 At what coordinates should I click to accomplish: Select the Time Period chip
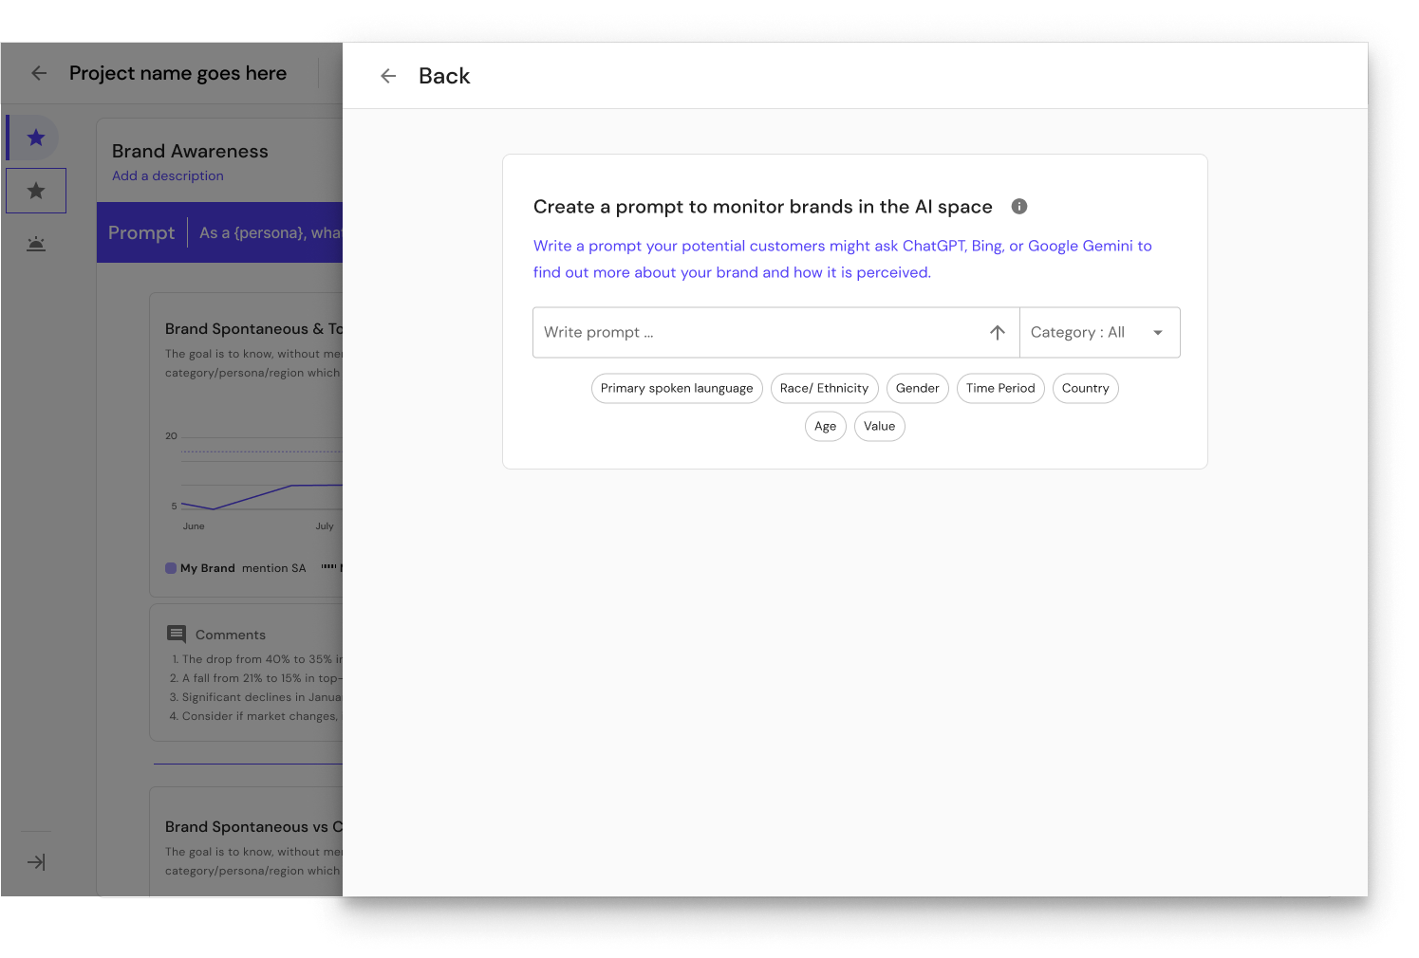point(999,388)
